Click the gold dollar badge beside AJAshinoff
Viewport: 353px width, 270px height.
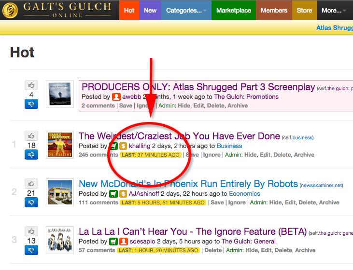(123, 194)
